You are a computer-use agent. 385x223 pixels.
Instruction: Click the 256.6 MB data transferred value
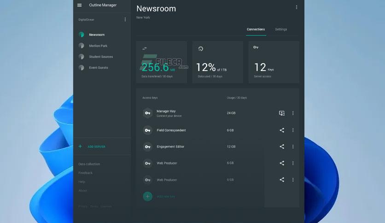pos(158,67)
